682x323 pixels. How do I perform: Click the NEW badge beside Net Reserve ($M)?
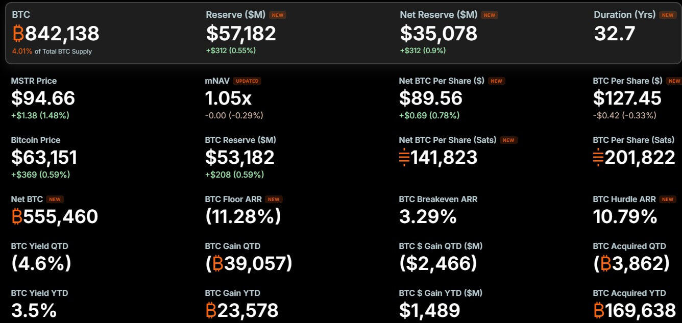(489, 15)
